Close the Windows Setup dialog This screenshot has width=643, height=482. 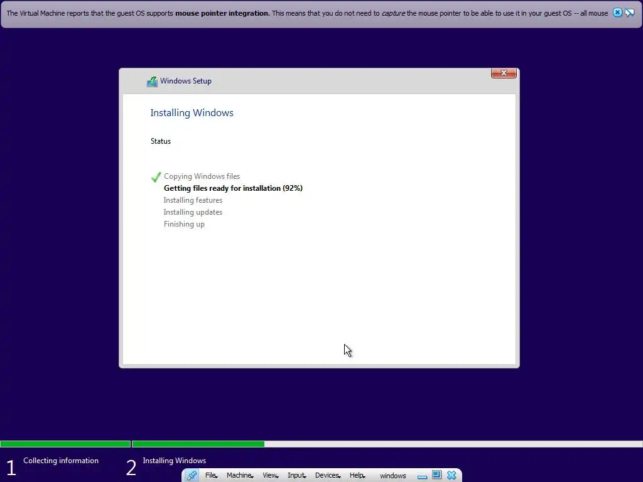click(504, 73)
